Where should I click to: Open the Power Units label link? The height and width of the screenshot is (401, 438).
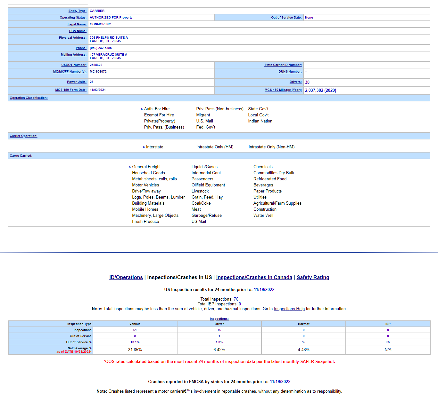(x=77, y=82)
